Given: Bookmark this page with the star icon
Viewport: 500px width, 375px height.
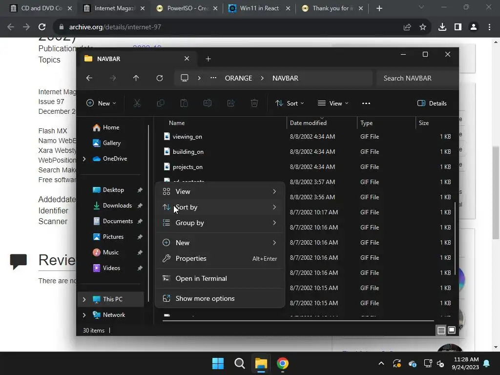Looking at the screenshot, I should pos(422,27).
